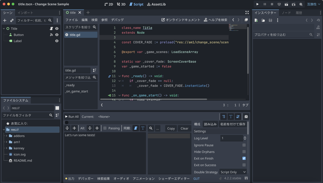Viewport: 323px width, 183px height.
Task: Enable Movie Maker mode
Action: click(301, 4)
